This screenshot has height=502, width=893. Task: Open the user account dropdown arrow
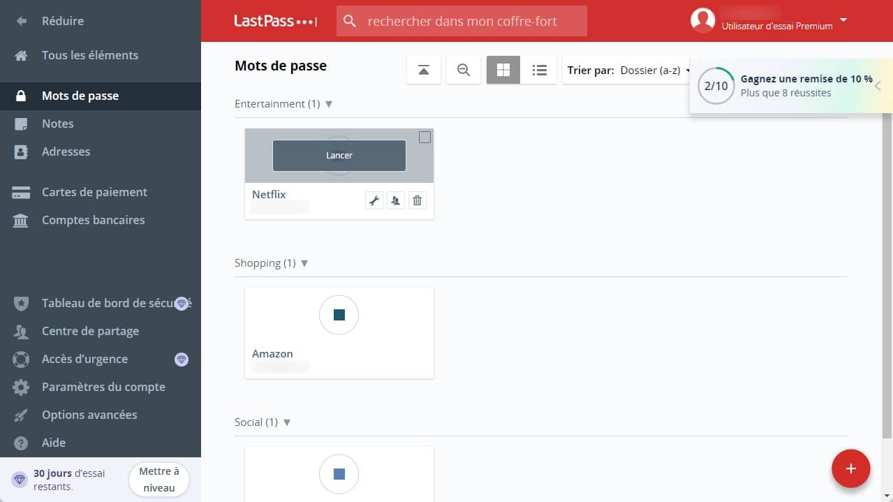pyautogui.click(x=843, y=20)
